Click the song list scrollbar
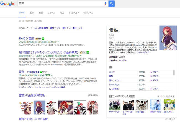180x122 pixels. [174, 73]
